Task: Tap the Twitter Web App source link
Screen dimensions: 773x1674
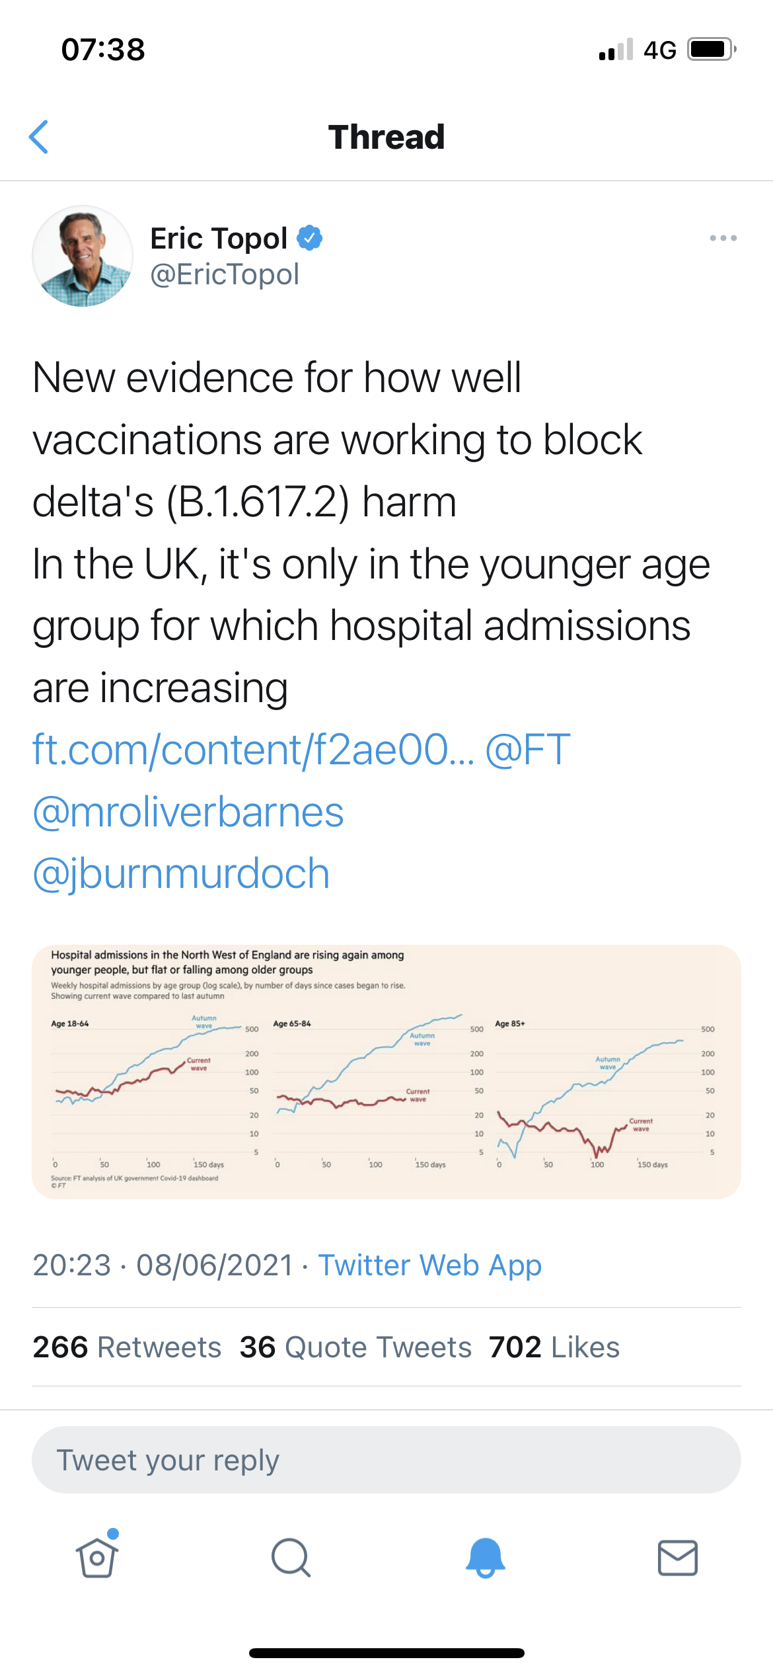Action: tap(430, 1265)
